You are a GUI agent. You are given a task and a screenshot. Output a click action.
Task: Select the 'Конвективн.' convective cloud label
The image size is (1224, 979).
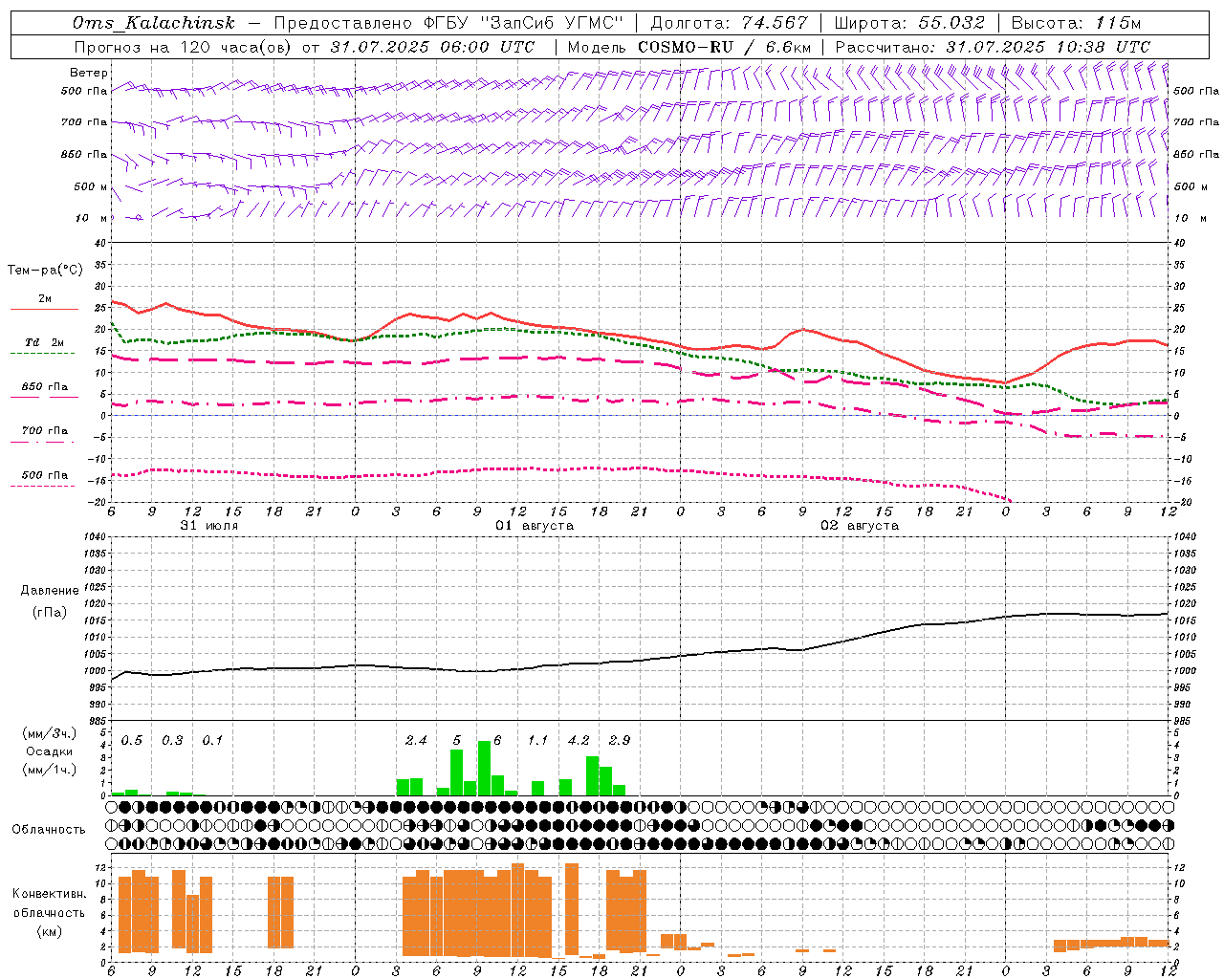[x=50, y=894]
